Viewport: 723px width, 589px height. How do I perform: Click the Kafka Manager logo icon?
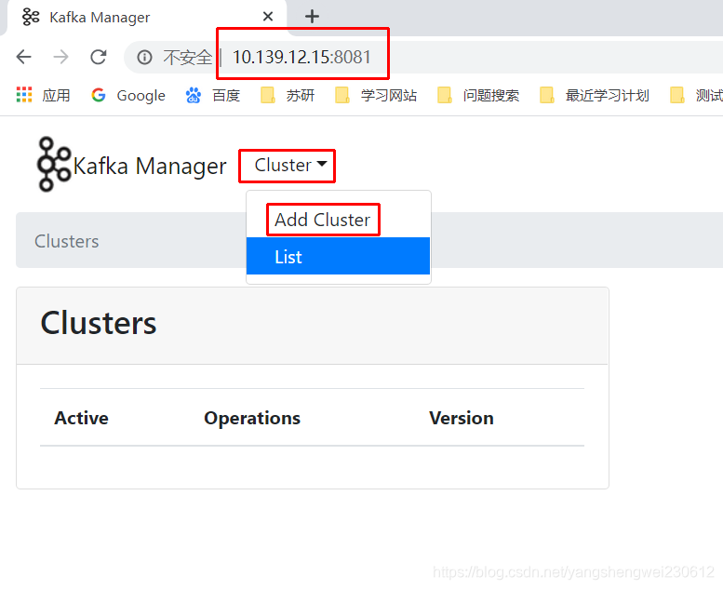54,164
